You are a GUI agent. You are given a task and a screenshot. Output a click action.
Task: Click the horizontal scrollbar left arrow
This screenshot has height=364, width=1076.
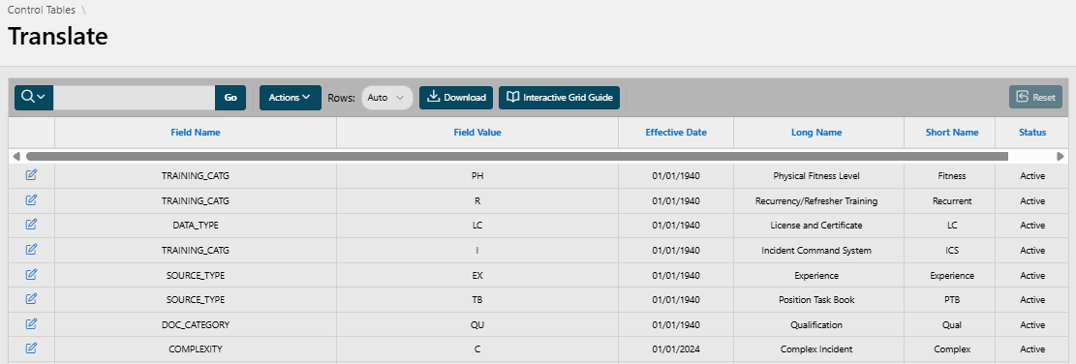(16, 156)
